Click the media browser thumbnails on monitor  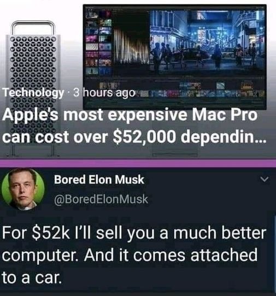98,42
